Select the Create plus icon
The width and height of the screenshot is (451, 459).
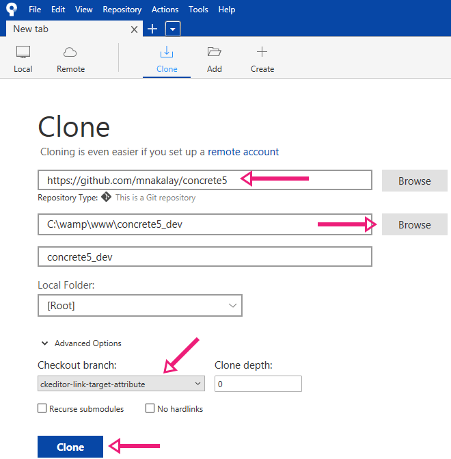(262, 52)
